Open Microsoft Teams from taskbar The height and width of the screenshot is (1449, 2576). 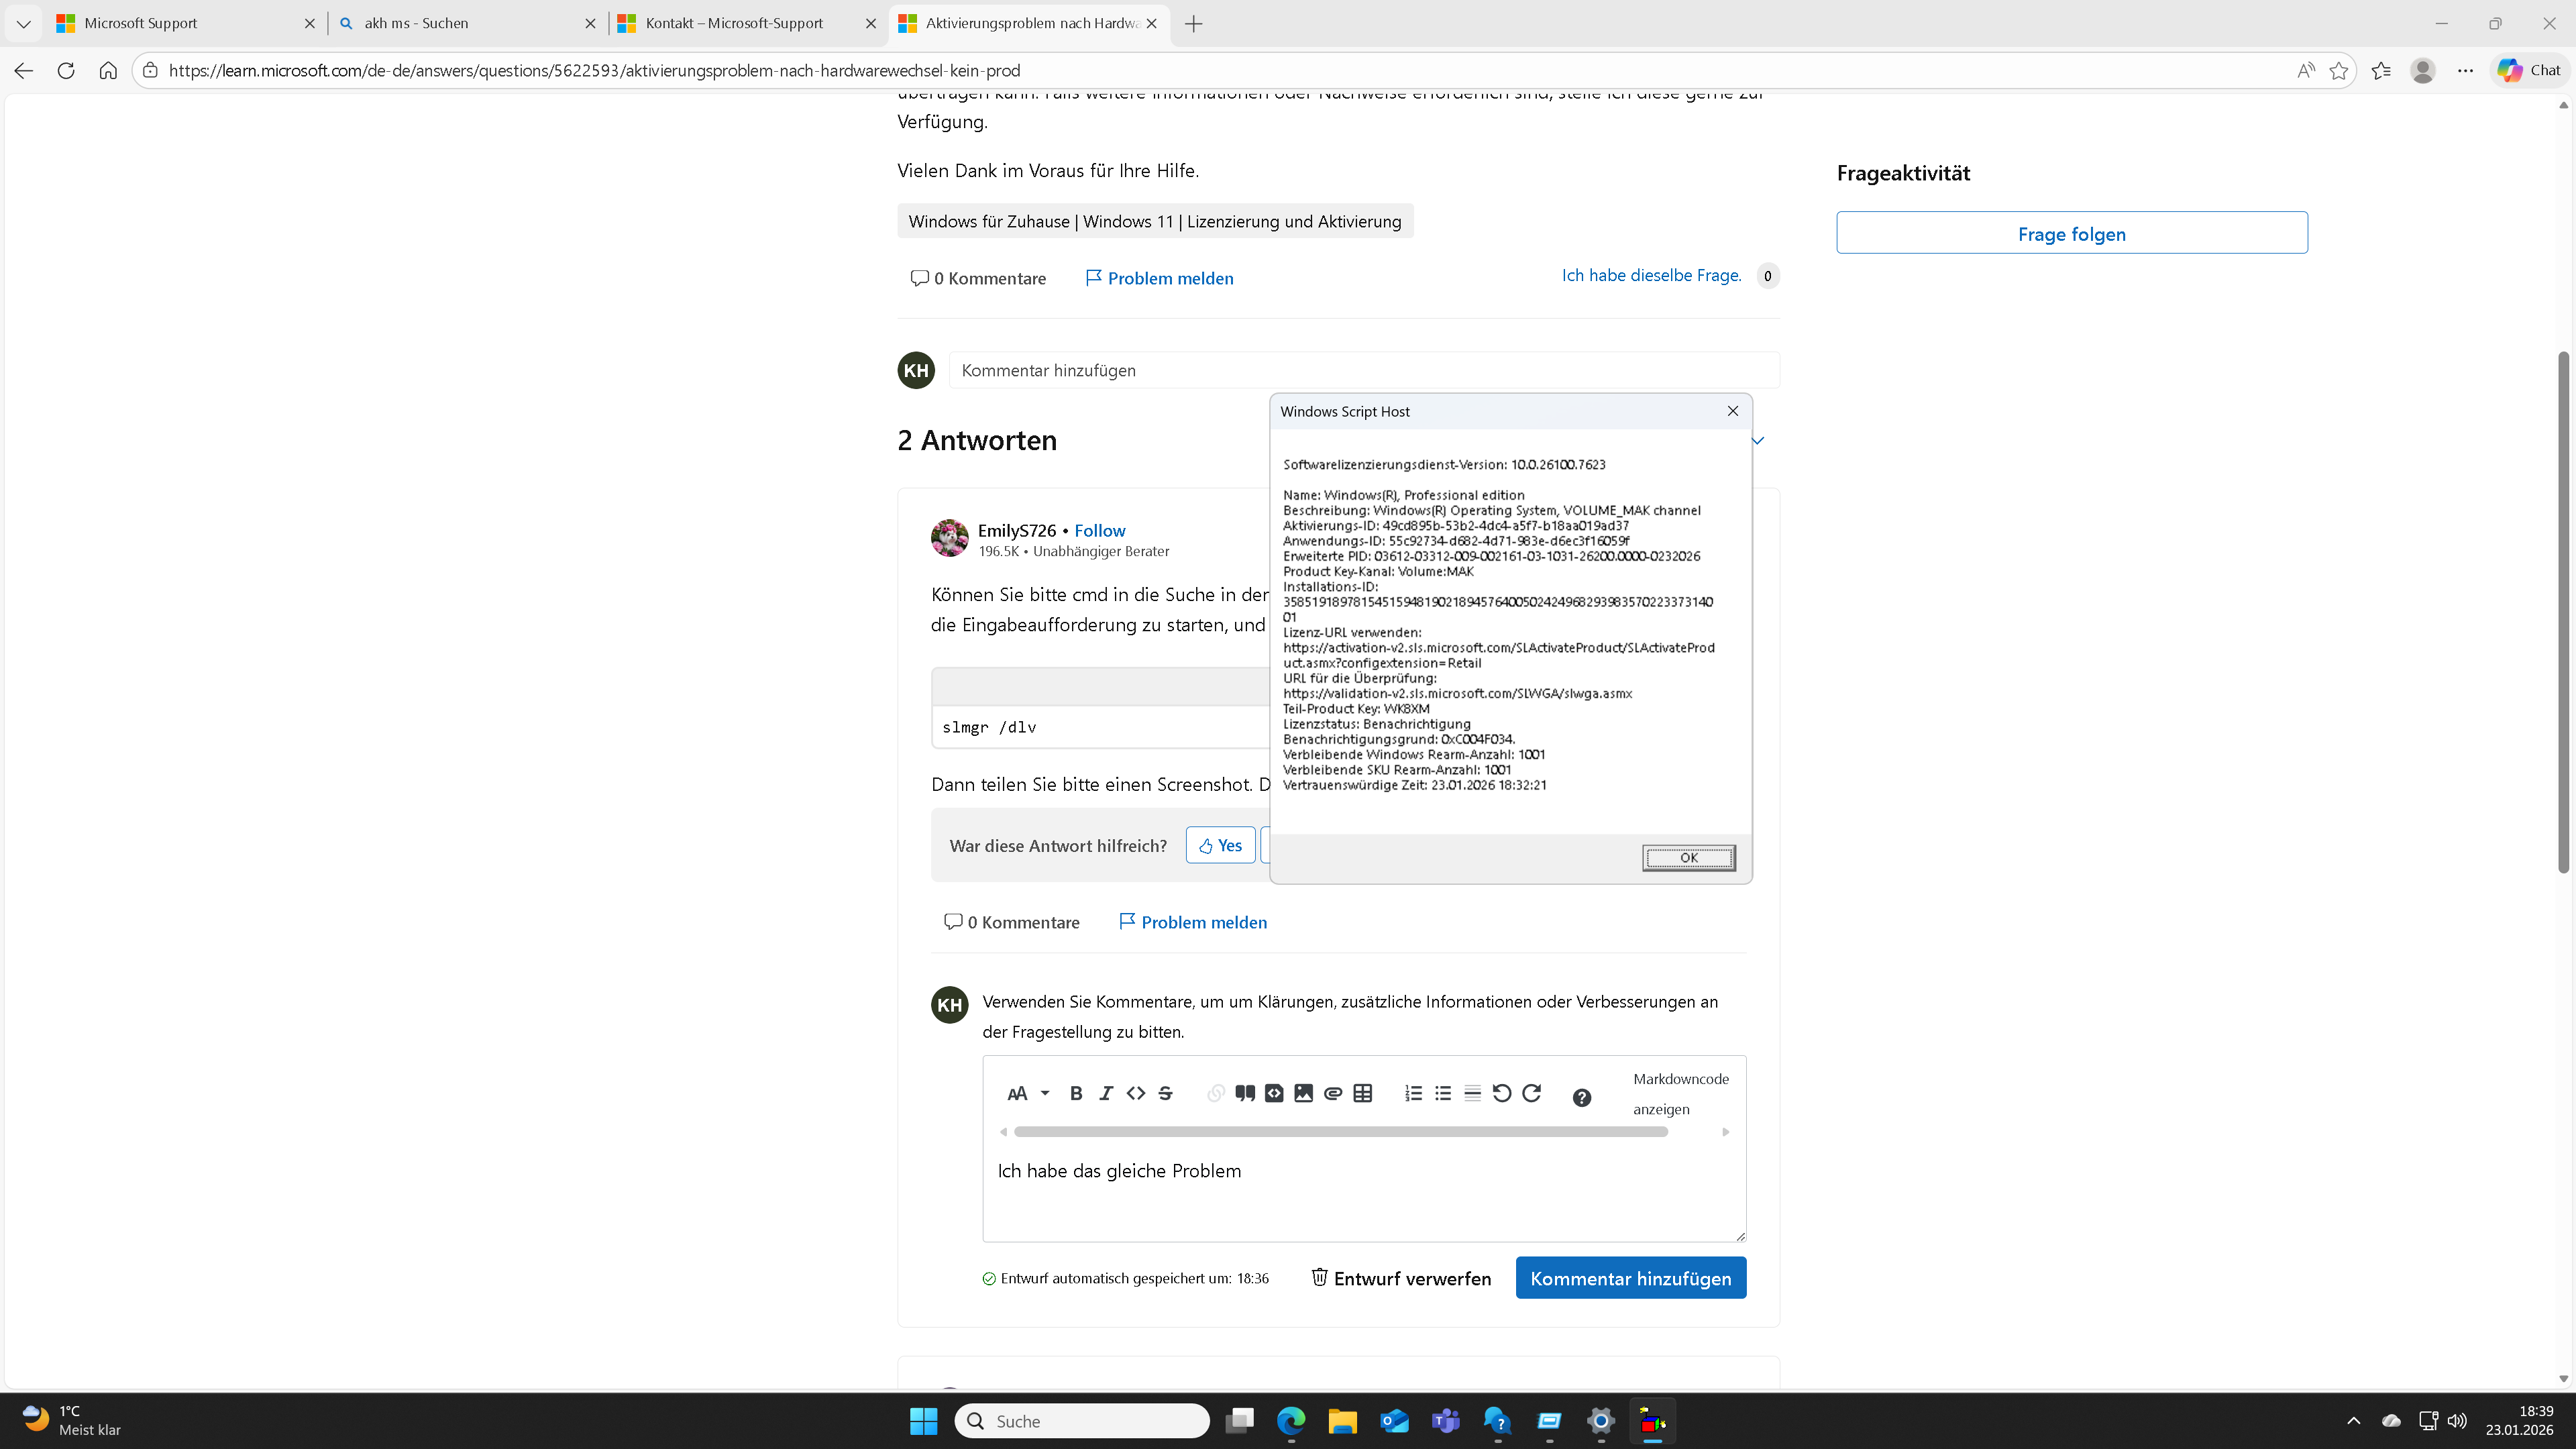(x=1446, y=1420)
